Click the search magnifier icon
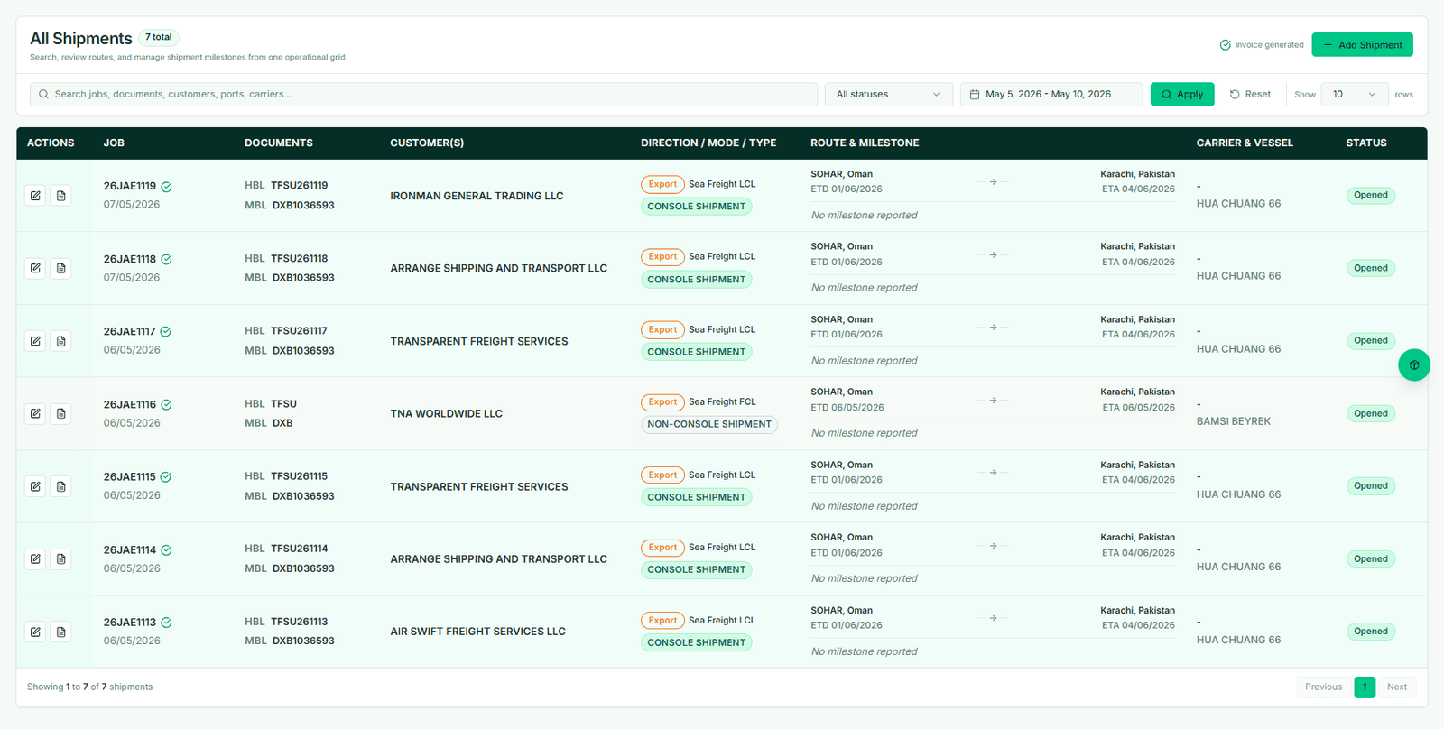This screenshot has width=1444, height=729. tap(43, 94)
